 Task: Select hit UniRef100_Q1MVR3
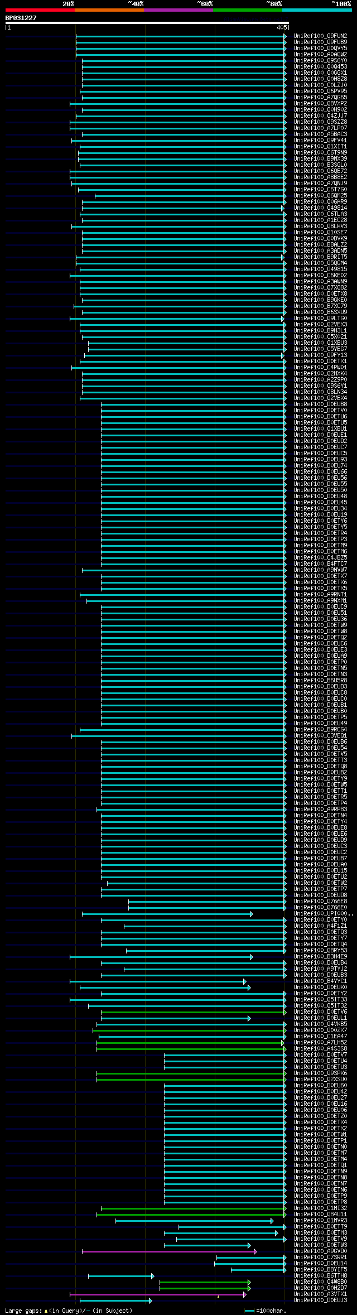320,1221
